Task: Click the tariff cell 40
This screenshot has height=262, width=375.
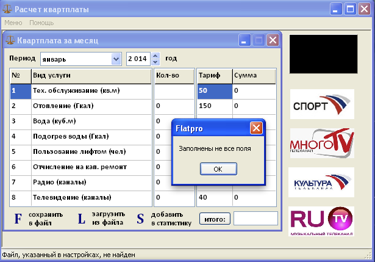Action: point(215,198)
